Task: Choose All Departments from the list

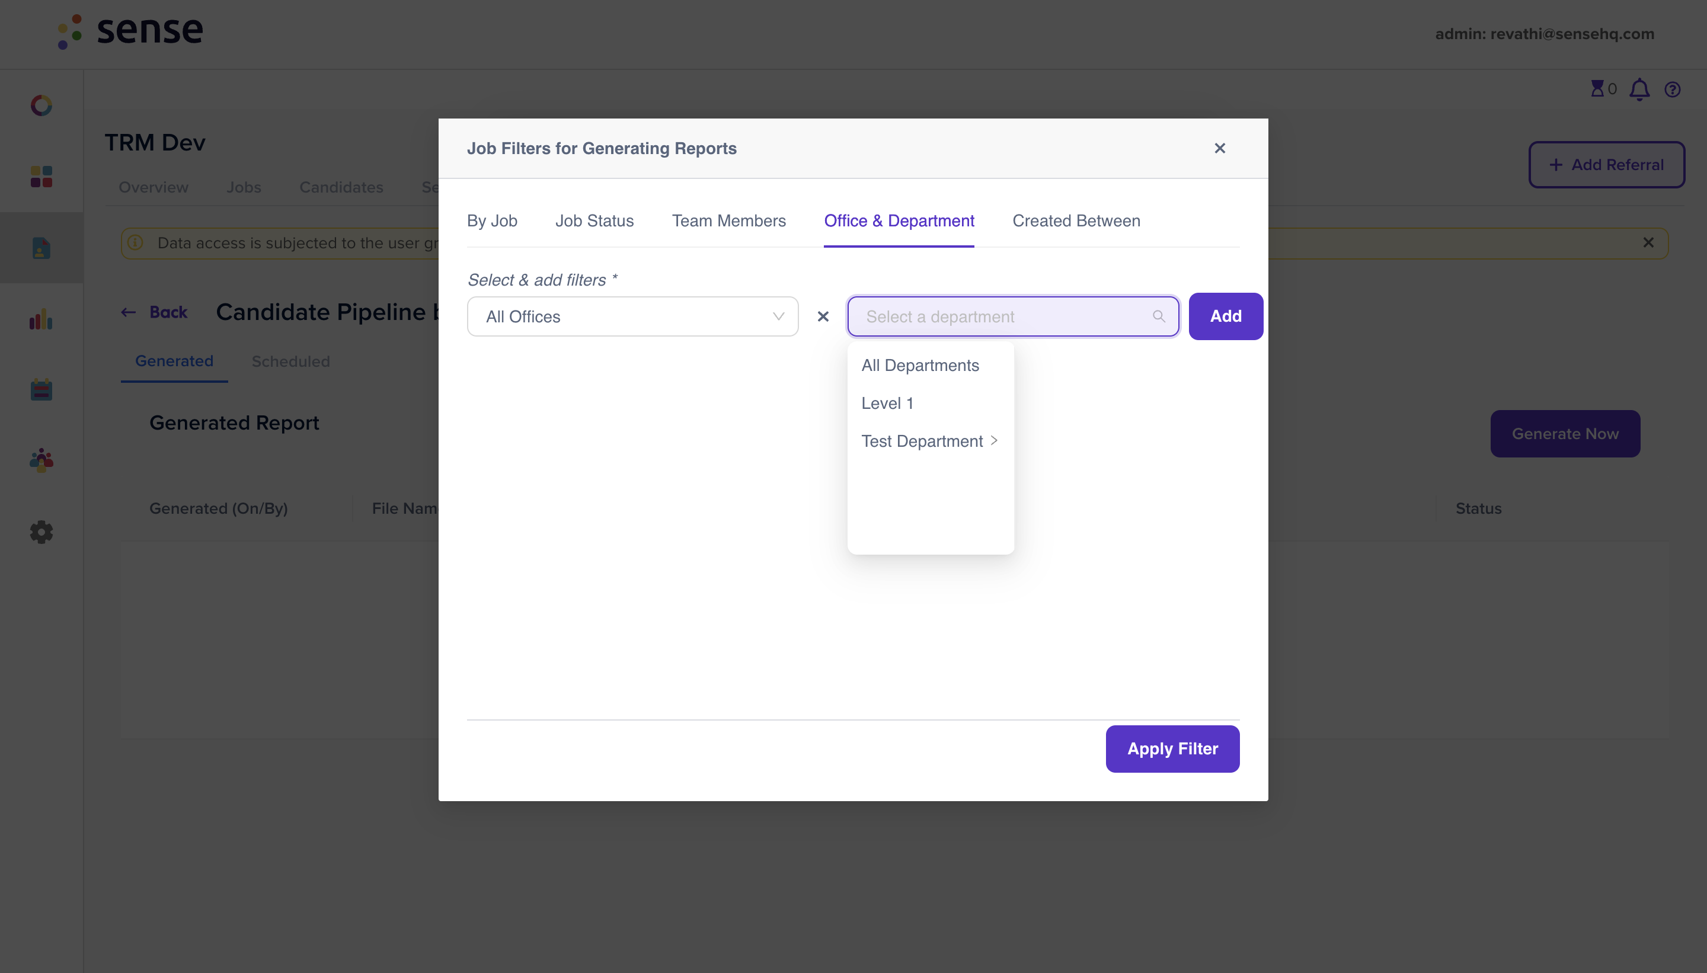Action: tap(920, 366)
